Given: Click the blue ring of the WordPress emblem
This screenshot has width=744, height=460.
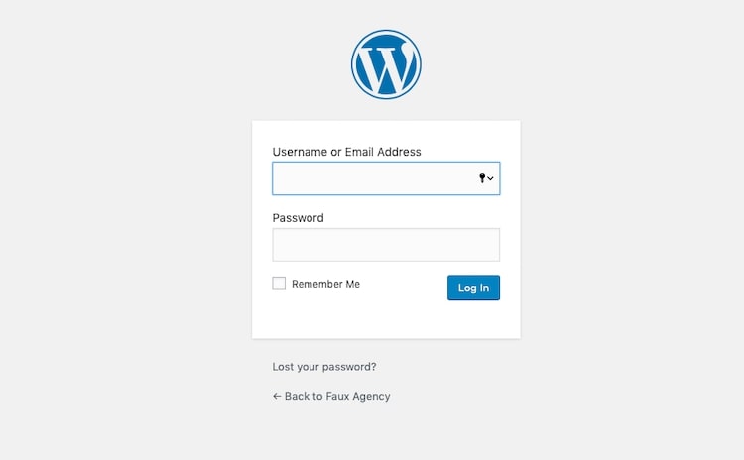Looking at the screenshot, I should [386, 33].
